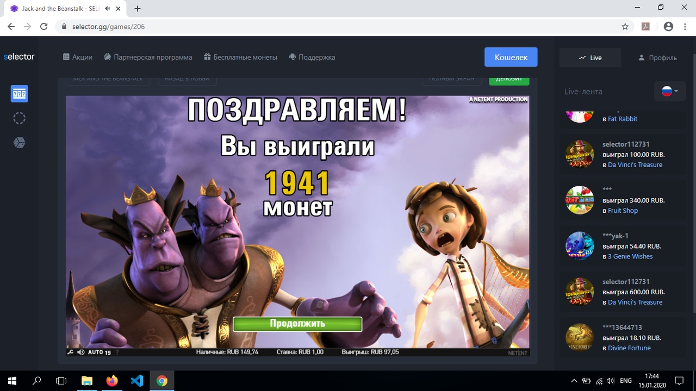Switch to the Live tab
The height and width of the screenshot is (391, 696).
[590, 58]
